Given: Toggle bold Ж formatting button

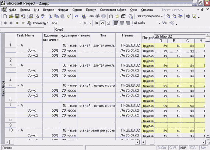Looking at the screenshot, I should click(97, 23).
